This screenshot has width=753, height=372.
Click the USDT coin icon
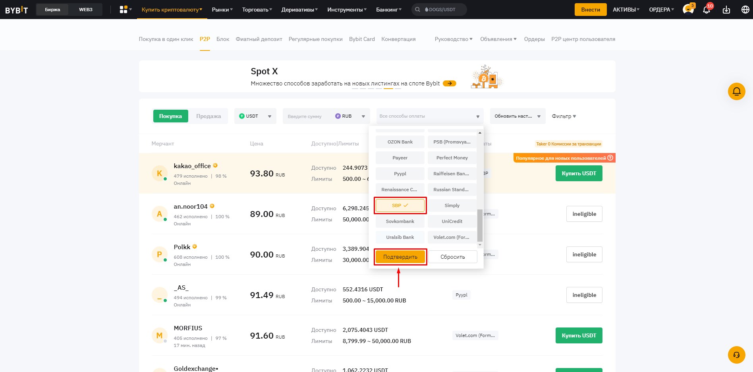[241, 116]
